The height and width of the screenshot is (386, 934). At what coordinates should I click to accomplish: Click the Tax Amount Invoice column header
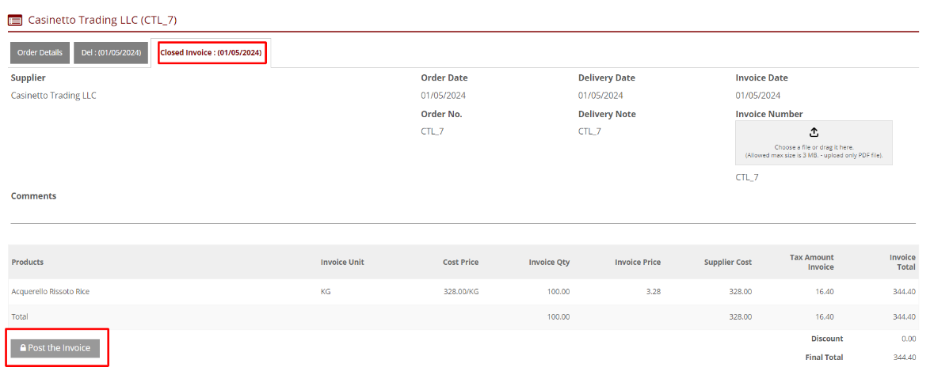pos(811,262)
